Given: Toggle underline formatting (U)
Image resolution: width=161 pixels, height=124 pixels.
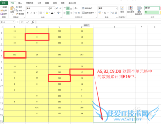Looking at the screenshot, I should [34, 13].
